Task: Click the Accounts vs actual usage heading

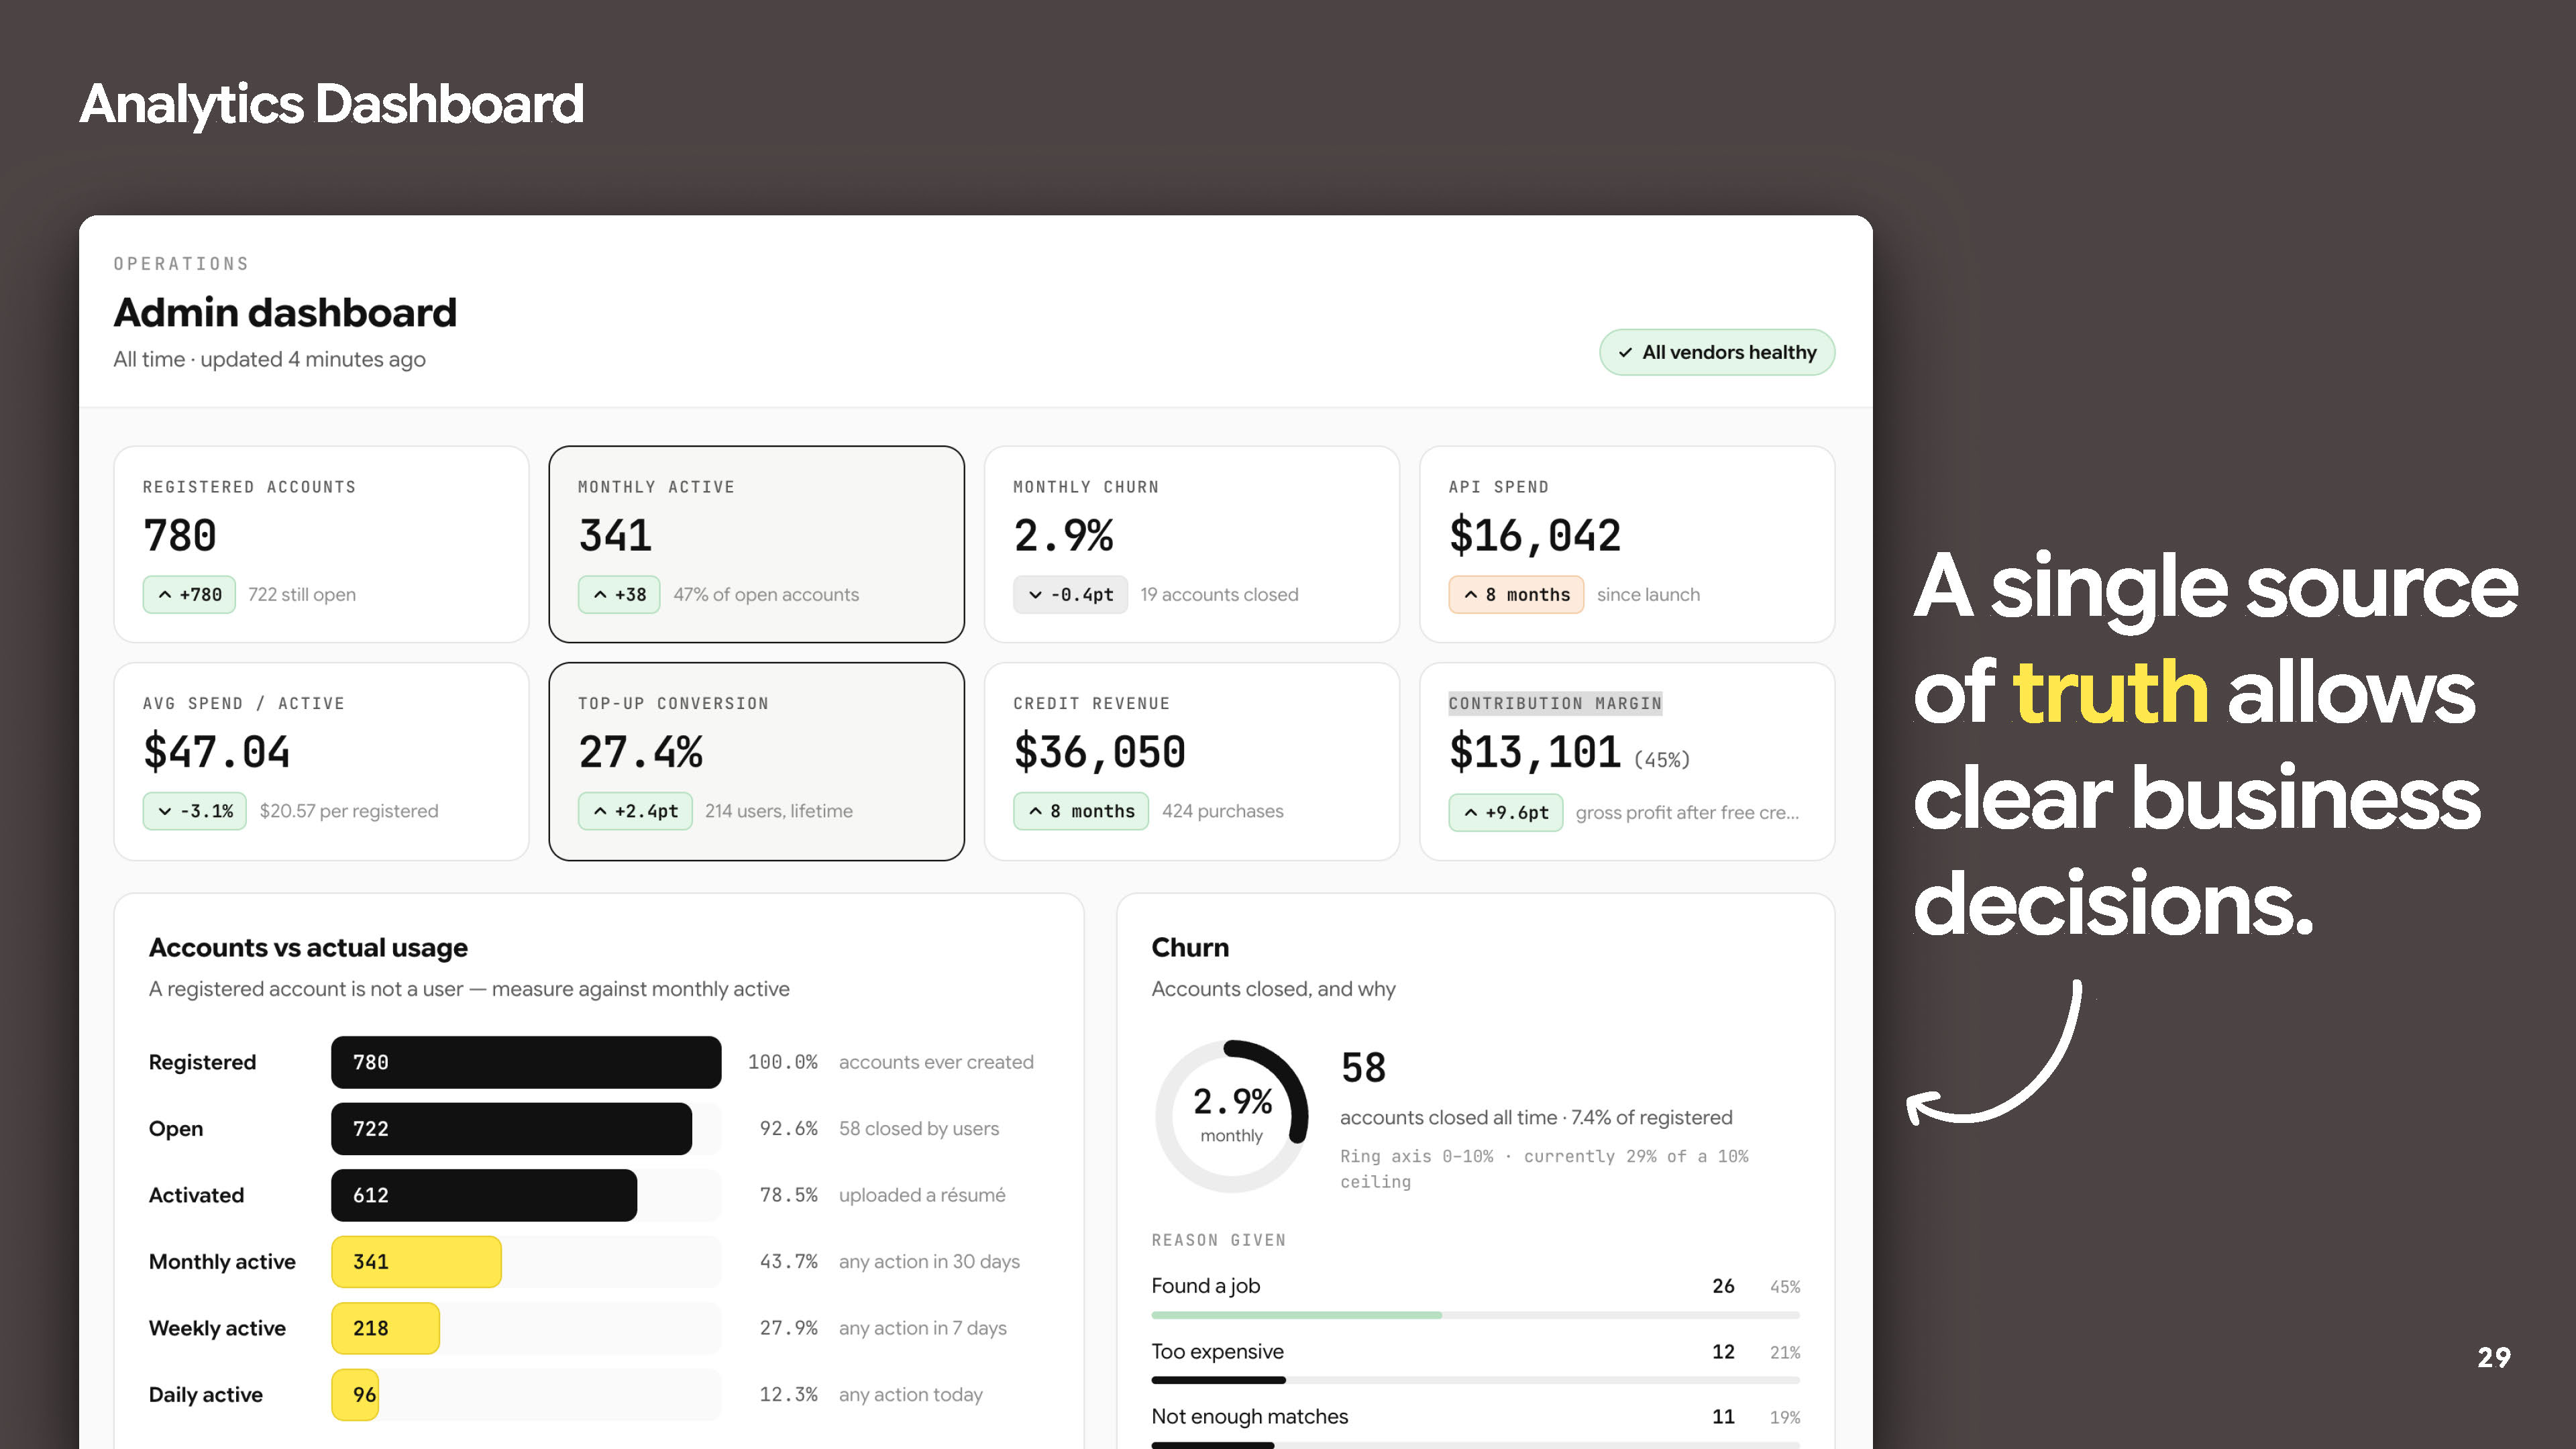Action: pos(308,947)
